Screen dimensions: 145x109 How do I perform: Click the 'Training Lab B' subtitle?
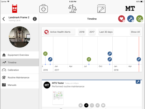14,21
